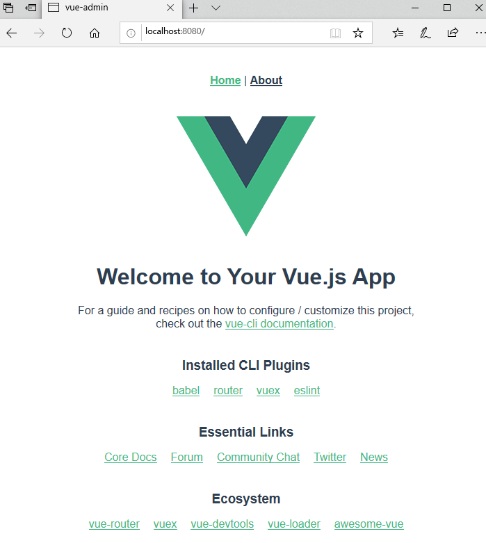Maximize the browser window

(x=447, y=8)
